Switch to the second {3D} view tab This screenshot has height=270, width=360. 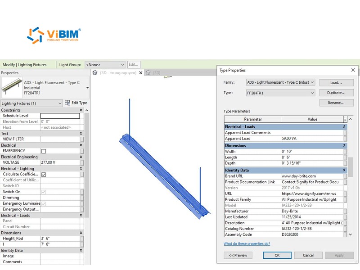pos(157,73)
